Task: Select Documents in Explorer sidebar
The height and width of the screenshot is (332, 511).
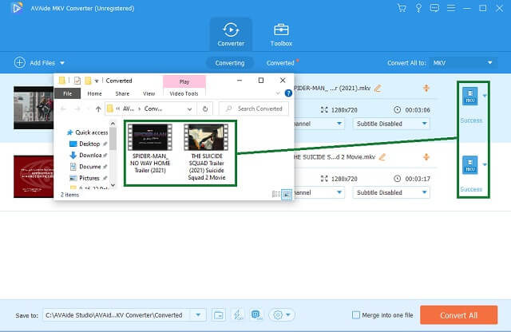Action: 89,167
